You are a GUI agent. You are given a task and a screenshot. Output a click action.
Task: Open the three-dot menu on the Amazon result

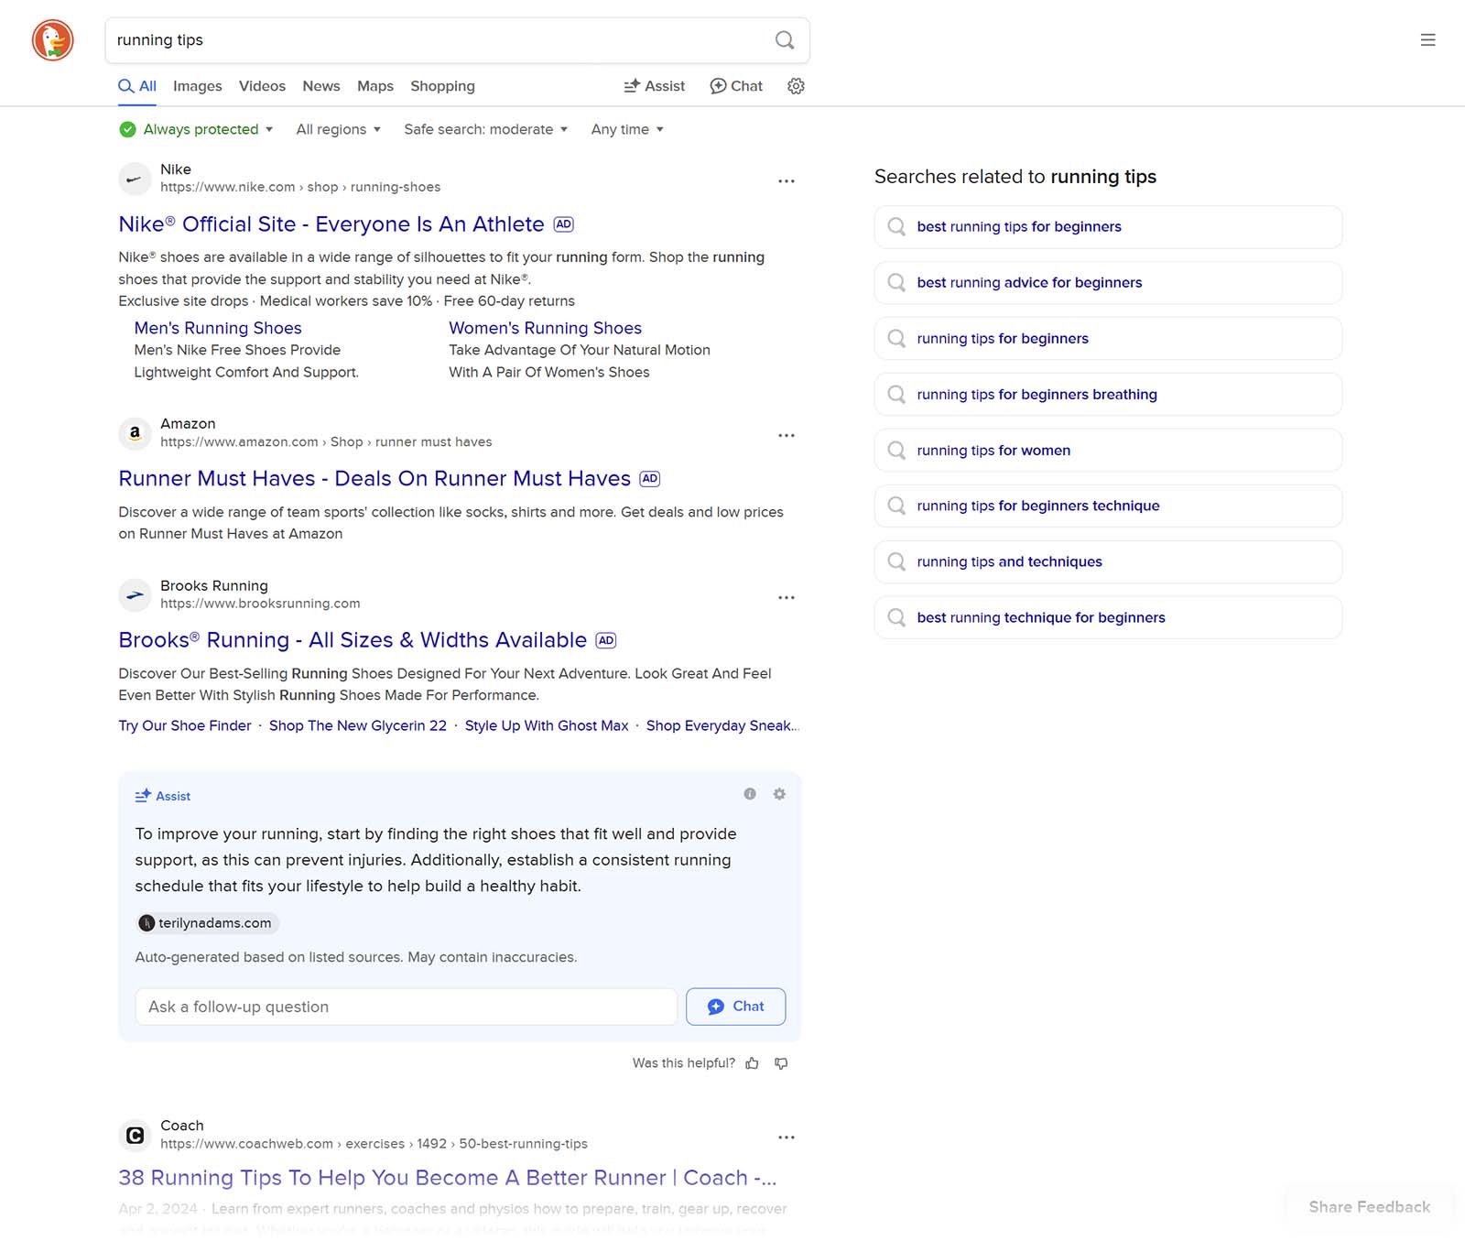[787, 435]
